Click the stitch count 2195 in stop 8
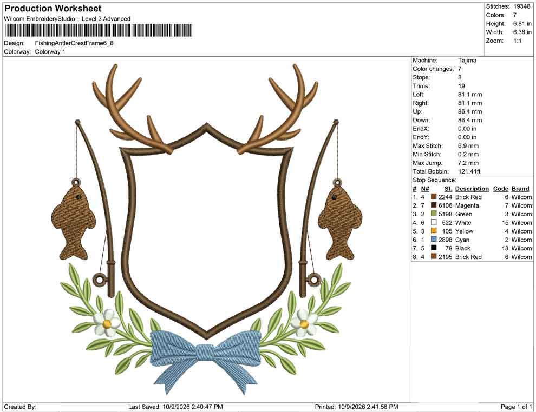 pyautogui.click(x=445, y=257)
